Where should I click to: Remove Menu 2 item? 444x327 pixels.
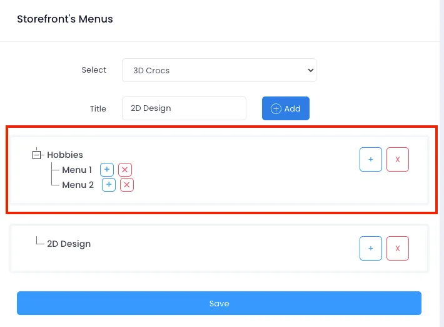click(127, 185)
